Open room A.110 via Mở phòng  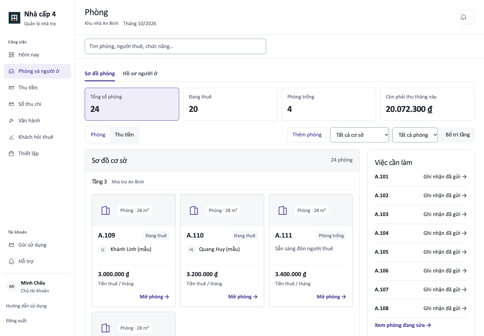(x=243, y=297)
